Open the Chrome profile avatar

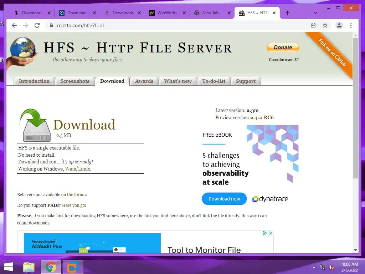tap(339, 25)
